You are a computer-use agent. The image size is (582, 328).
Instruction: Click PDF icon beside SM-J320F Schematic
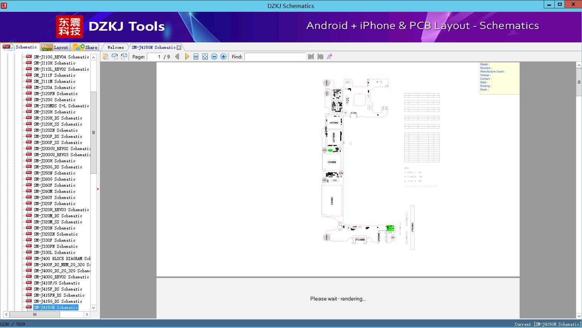(x=29, y=203)
